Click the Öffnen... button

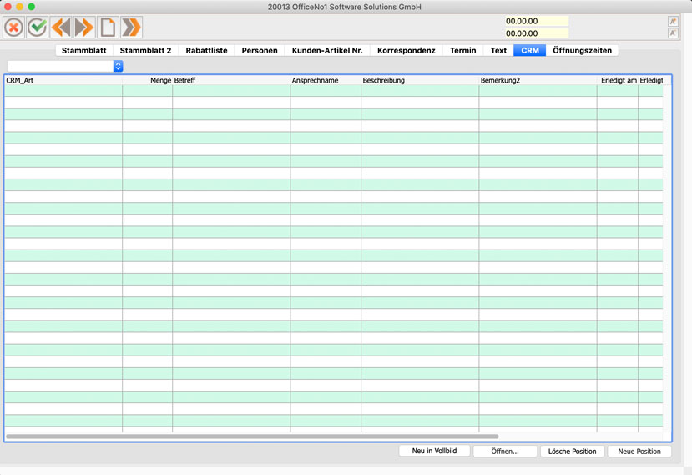(x=505, y=451)
